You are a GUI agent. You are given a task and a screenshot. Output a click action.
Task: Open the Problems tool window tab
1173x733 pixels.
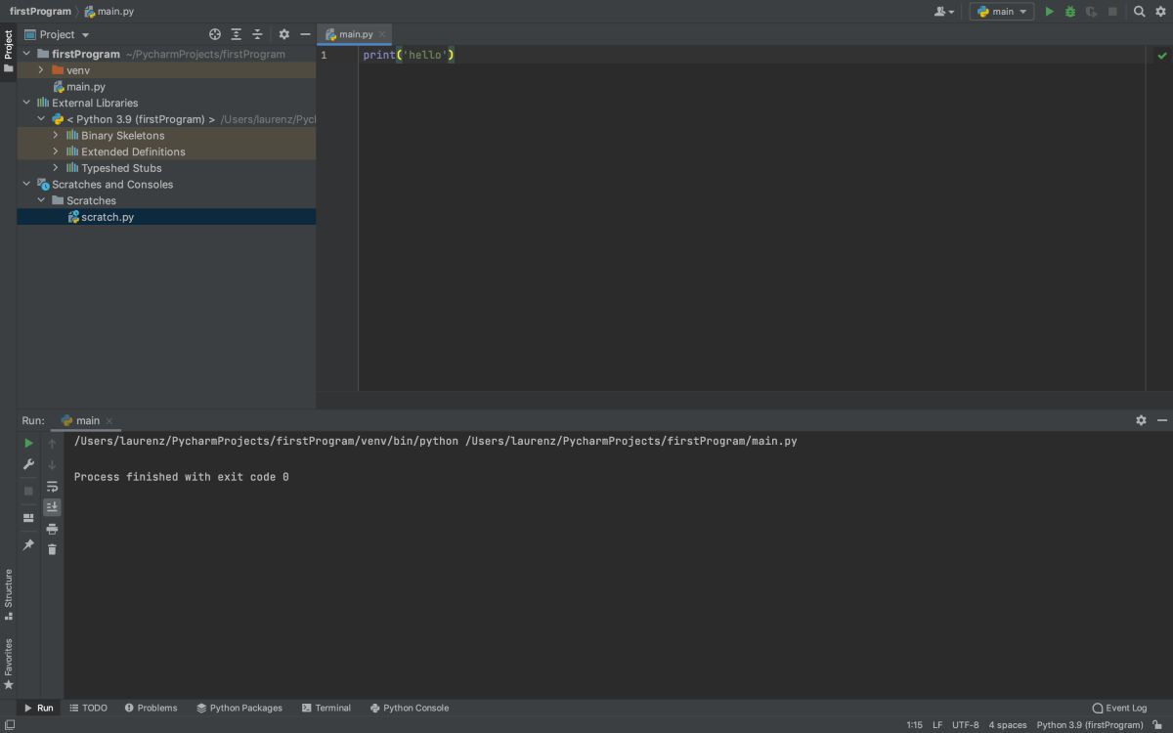pyautogui.click(x=151, y=708)
